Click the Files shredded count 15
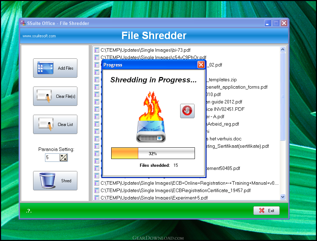The height and width of the screenshot is (241, 317). [x=176, y=165]
